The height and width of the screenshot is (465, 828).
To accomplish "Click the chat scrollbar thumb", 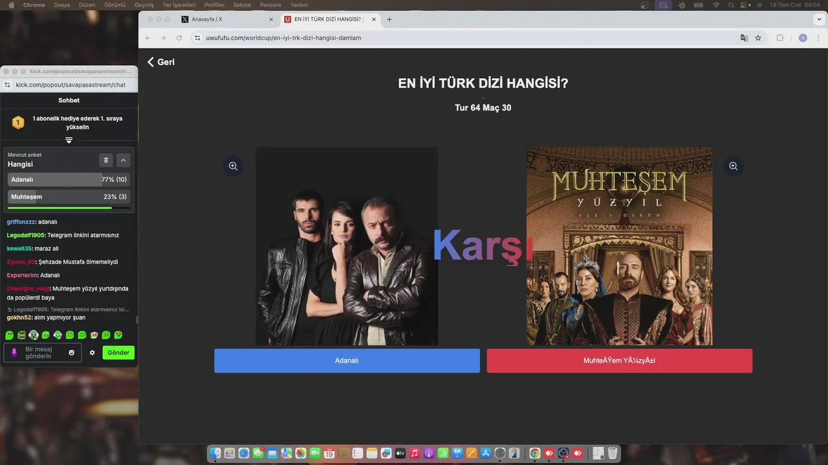I will 136,320.
